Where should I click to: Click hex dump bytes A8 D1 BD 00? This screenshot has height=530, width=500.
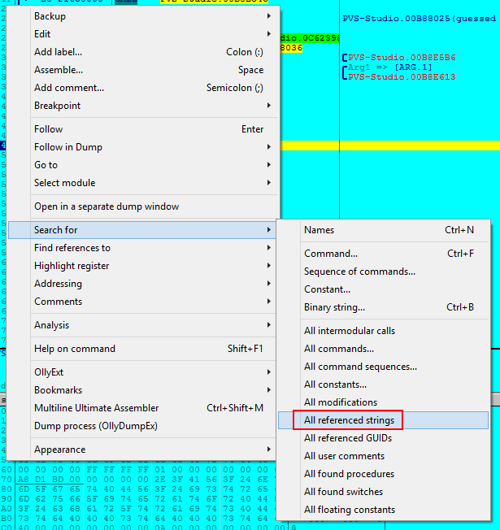49,480
